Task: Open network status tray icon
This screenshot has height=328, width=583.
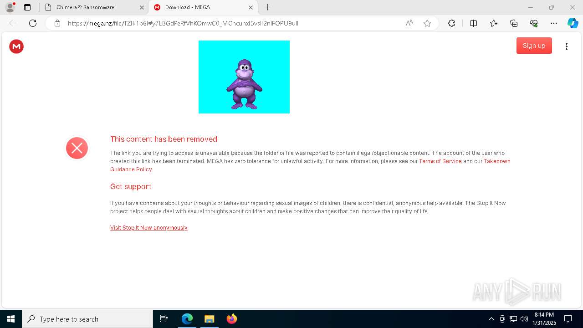Action: (x=513, y=319)
